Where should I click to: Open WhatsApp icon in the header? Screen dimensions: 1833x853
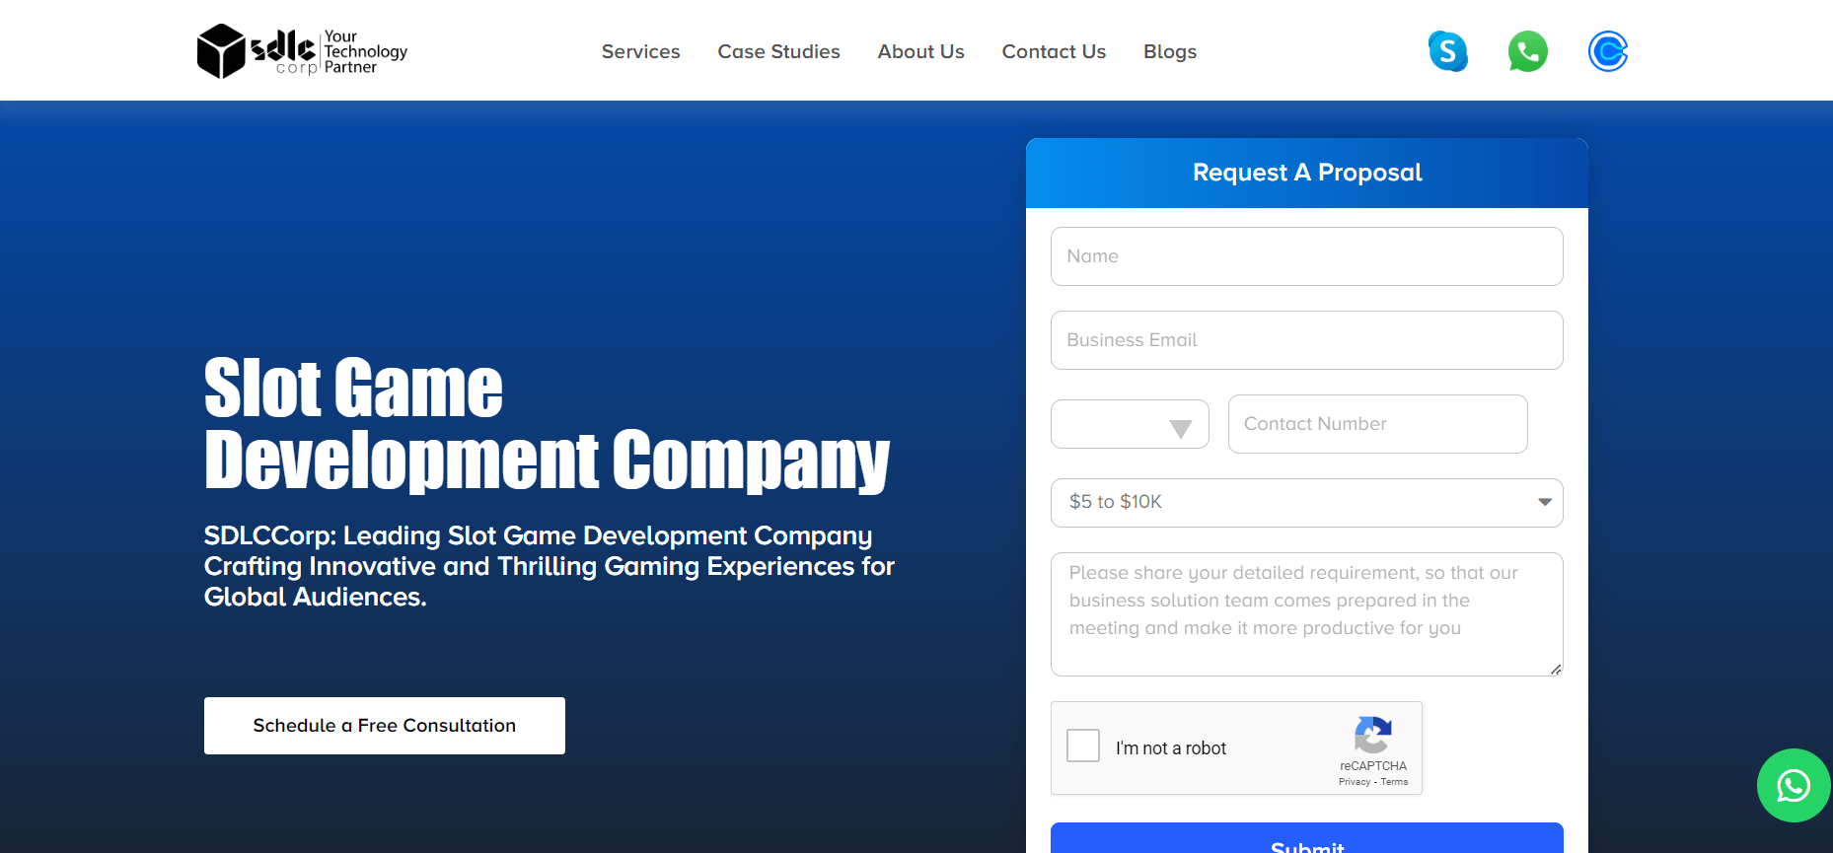(1527, 51)
